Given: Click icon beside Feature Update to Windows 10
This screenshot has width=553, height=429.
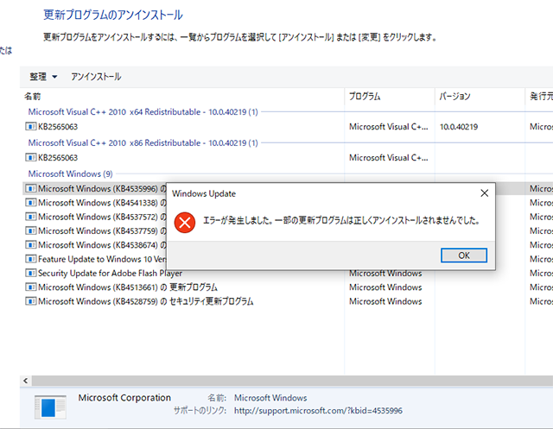Looking at the screenshot, I should tap(31, 259).
